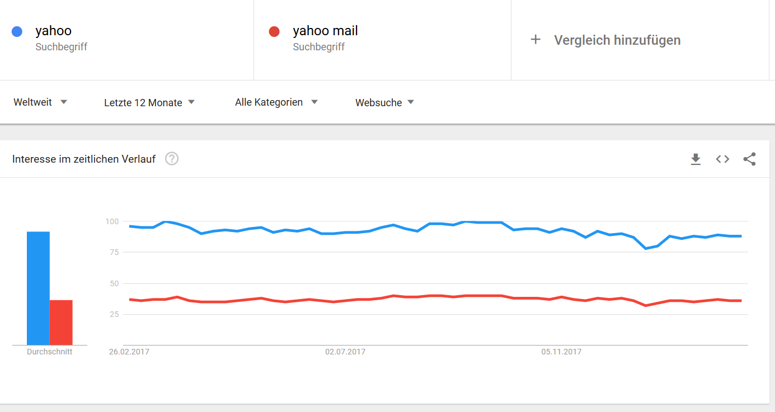Select the yahoo search term card
Screen dimensions: 775x412
tap(126, 39)
